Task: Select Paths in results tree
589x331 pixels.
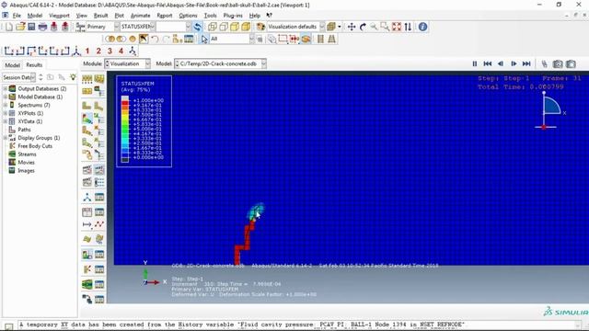Action: point(24,130)
